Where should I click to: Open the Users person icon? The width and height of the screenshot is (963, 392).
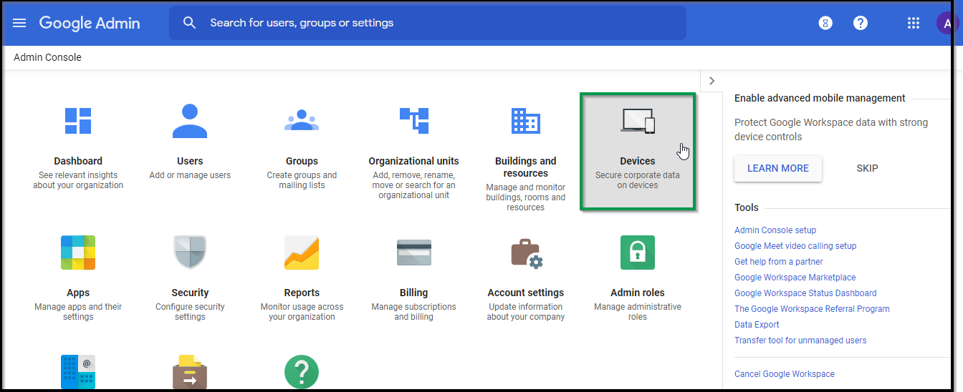(190, 120)
